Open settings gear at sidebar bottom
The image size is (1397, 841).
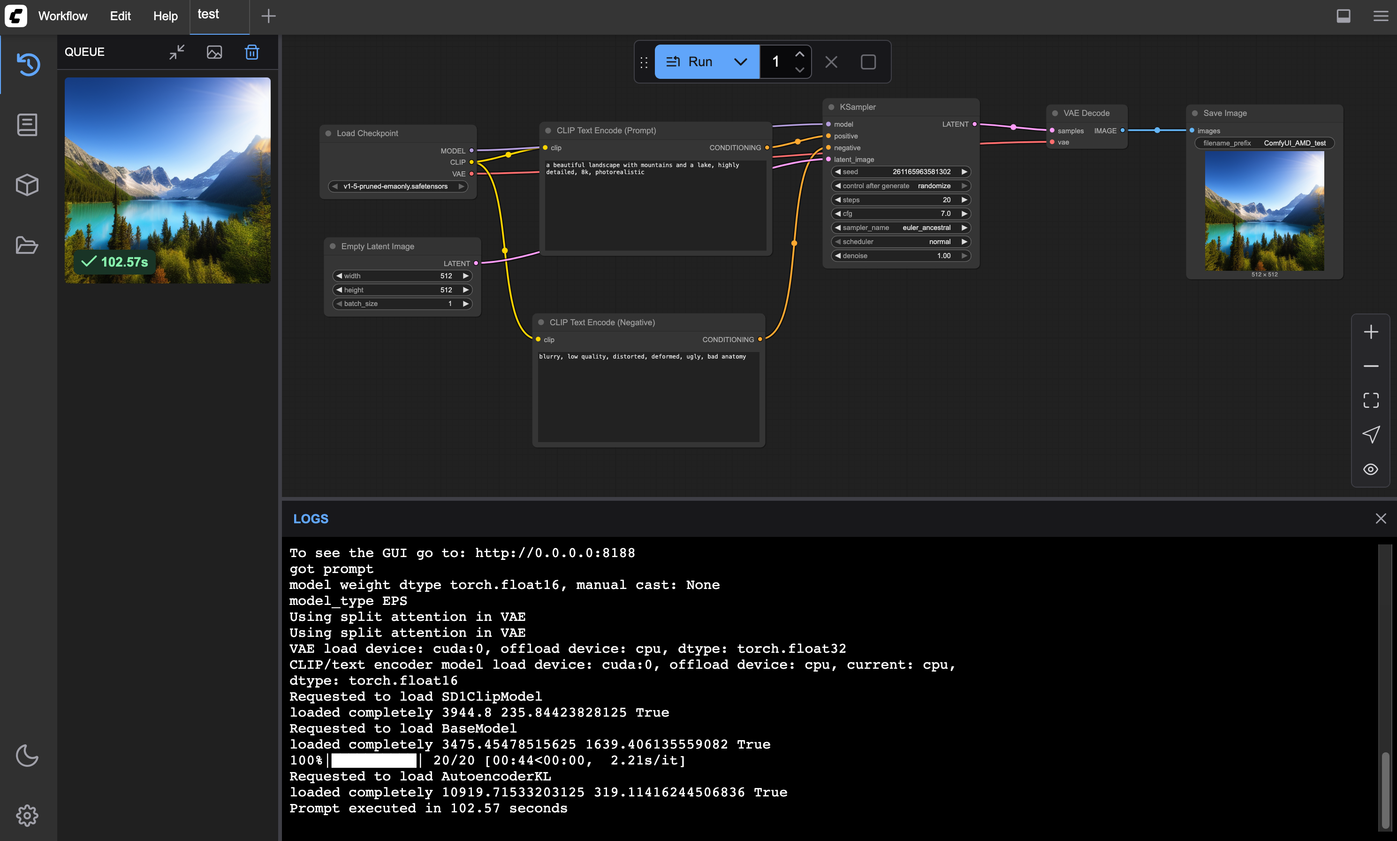click(x=27, y=815)
